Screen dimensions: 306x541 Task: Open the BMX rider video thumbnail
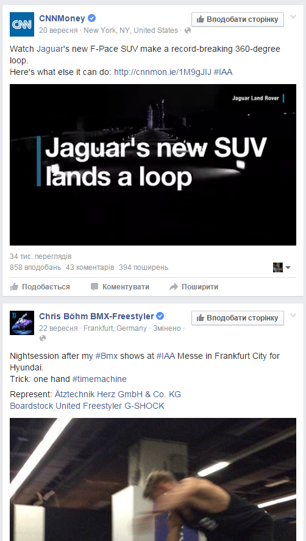[x=153, y=479]
